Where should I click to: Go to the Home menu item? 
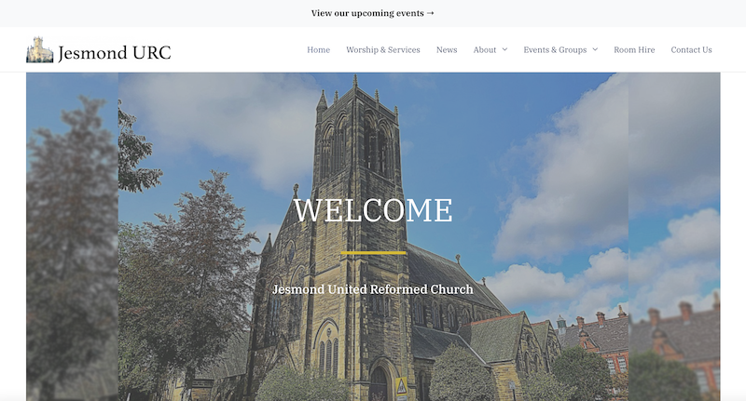pos(318,50)
